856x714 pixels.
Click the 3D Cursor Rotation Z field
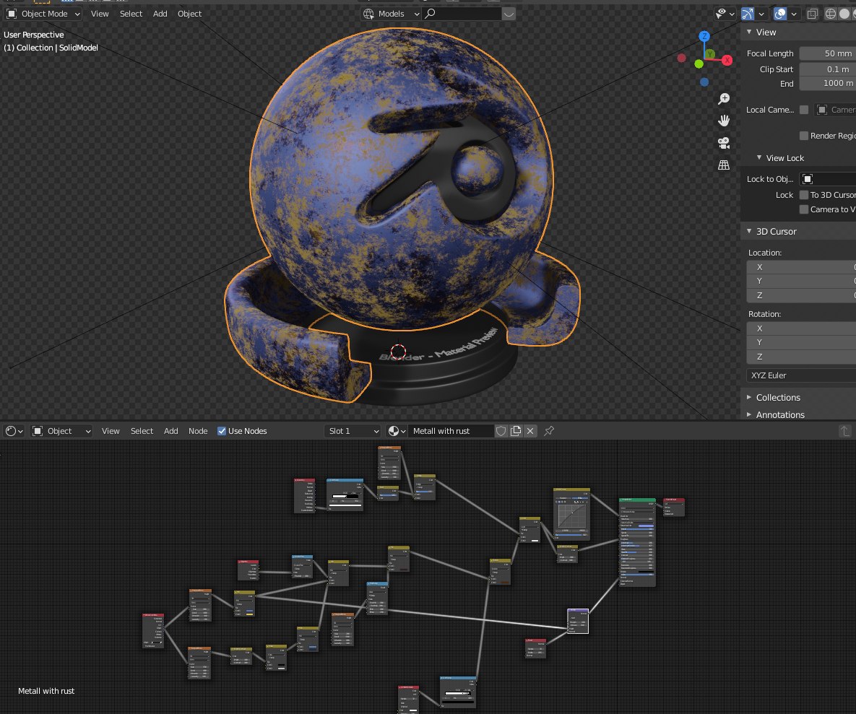pos(801,357)
